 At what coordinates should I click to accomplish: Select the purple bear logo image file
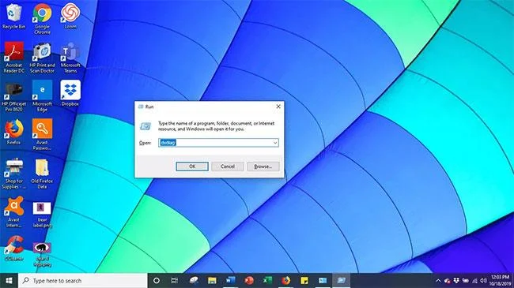click(x=42, y=255)
